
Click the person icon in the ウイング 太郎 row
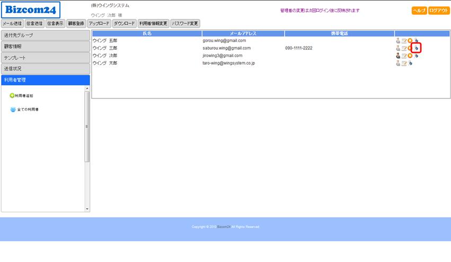[398, 63]
